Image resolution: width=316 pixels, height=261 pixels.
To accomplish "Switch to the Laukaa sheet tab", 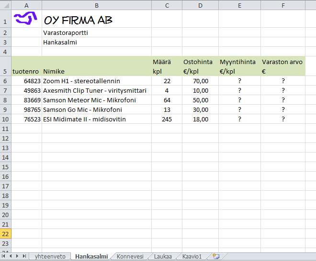I will tap(163, 256).
